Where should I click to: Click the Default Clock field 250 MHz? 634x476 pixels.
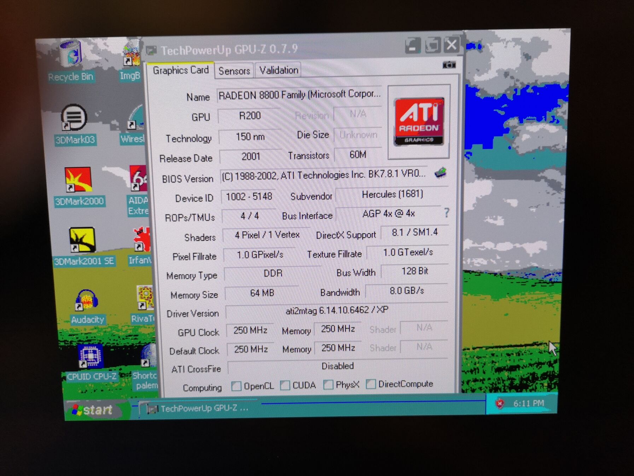coord(251,349)
